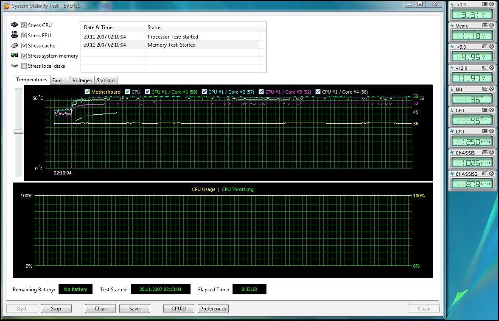The width and height of the screenshot is (499, 321).
Task: Save the test results
Action: (135, 309)
